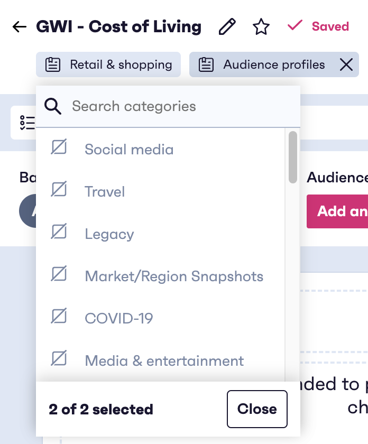The width and height of the screenshot is (368, 444).
Task: Toggle Media & entertainment checkbox
Action: click(x=59, y=358)
